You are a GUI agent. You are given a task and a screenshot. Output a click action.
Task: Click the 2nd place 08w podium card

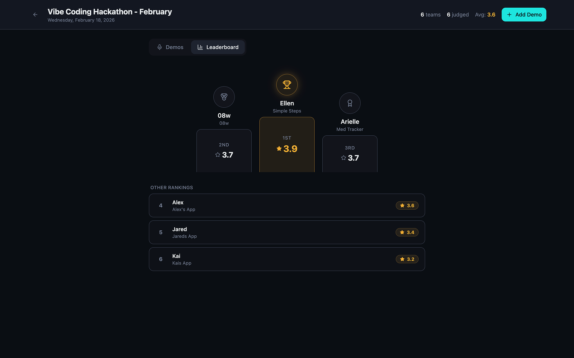coord(224,151)
